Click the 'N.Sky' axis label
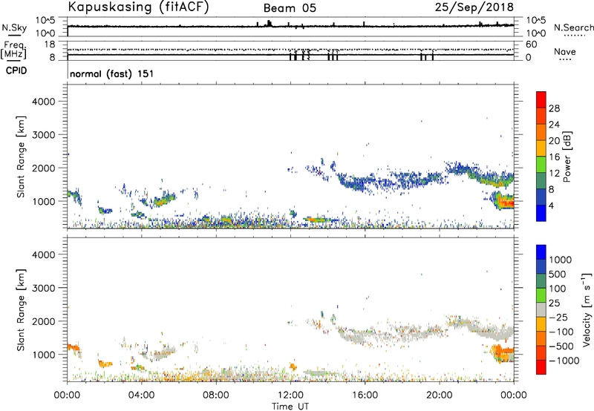Screen dimensions: 594x411 (14, 27)
